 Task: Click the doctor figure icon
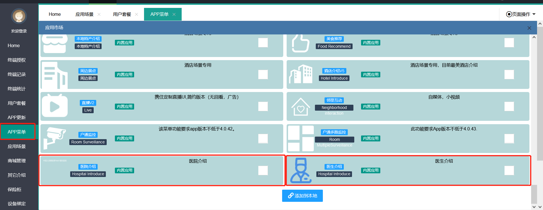point(301,170)
